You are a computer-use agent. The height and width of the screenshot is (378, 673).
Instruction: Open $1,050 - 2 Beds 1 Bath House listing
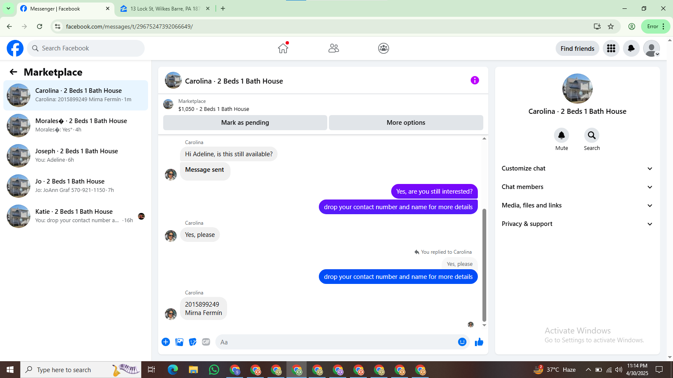tap(214, 109)
